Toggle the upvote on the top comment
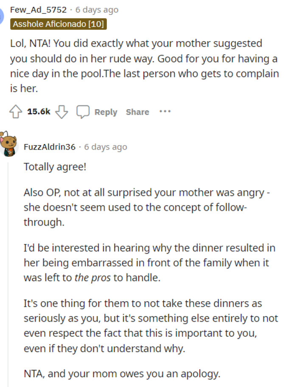The width and height of the screenshot is (297, 387). [17, 111]
